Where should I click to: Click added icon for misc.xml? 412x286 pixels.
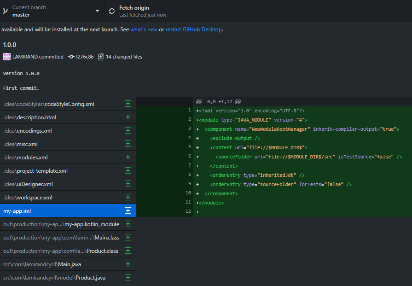pyautogui.click(x=128, y=144)
